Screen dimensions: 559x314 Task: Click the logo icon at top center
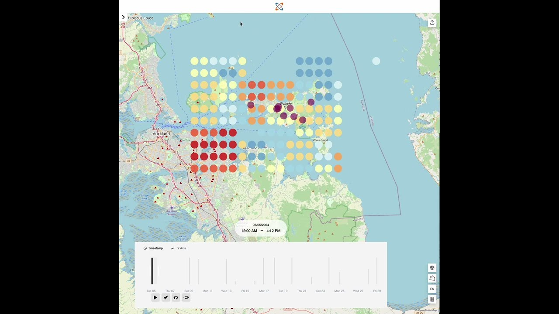pos(279,7)
